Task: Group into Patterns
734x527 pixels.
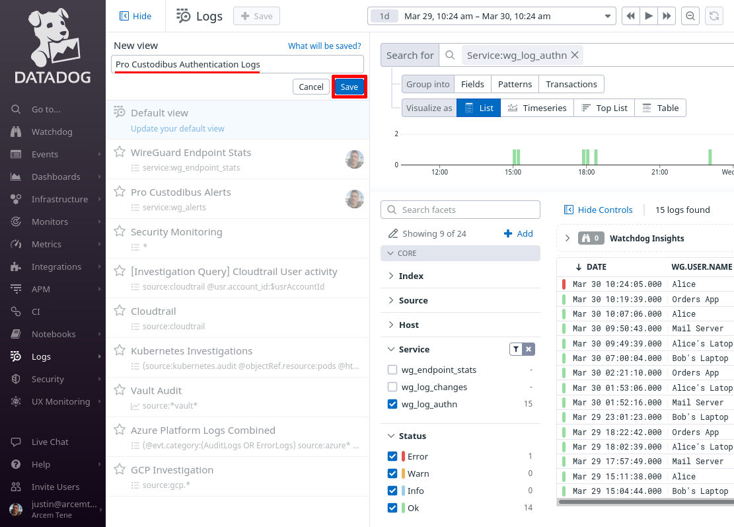Action: coord(515,85)
